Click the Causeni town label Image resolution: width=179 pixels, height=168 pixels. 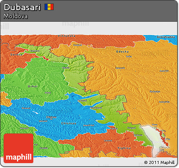tap(108, 141)
